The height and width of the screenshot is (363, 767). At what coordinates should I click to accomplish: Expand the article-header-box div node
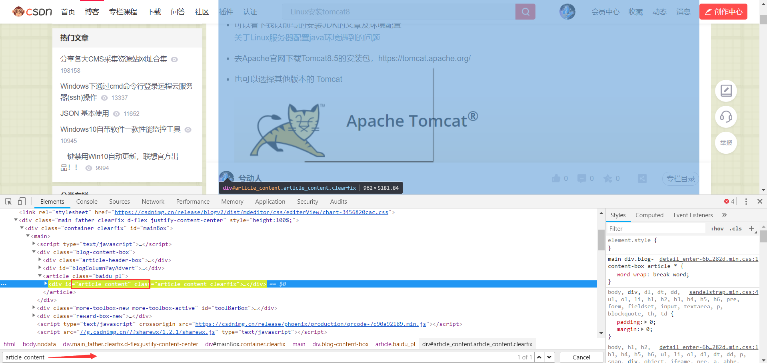click(x=40, y=260)
